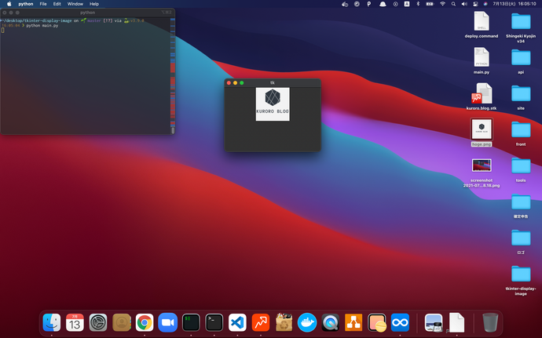The image size is (542, 338).
Task: Open the blue infinity app in Dock
Action: point(400,322)
